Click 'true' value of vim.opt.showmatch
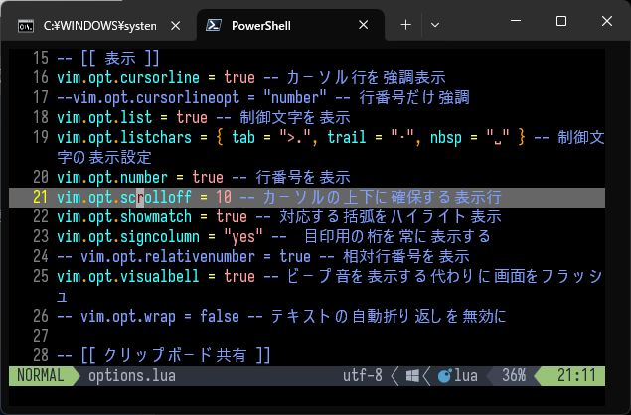Viewport: 631px width, 415px height. click(x=232, y=216)
